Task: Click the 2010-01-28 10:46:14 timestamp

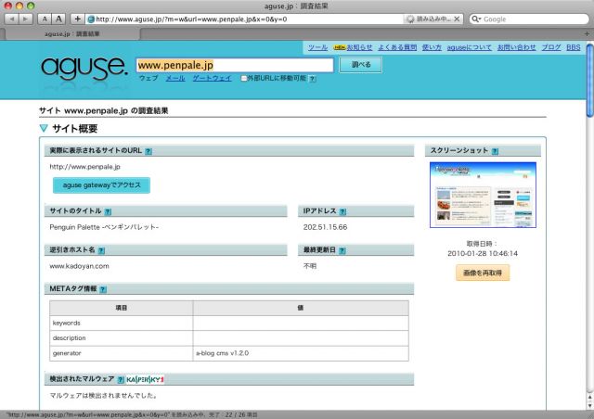Action: point(483,253)
